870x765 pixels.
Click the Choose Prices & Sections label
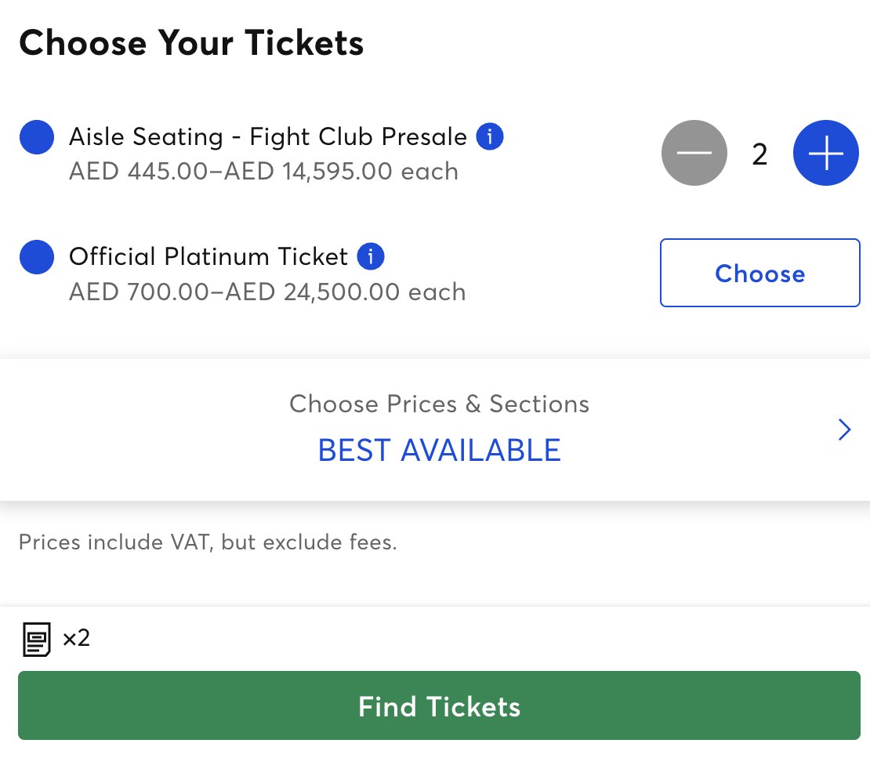(x=439, y=404)
